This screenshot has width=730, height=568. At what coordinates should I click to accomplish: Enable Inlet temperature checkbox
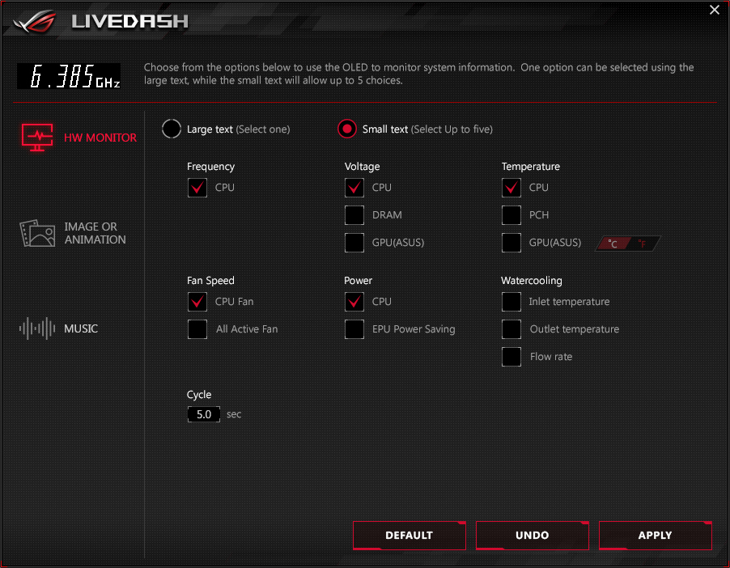[511, 302]
